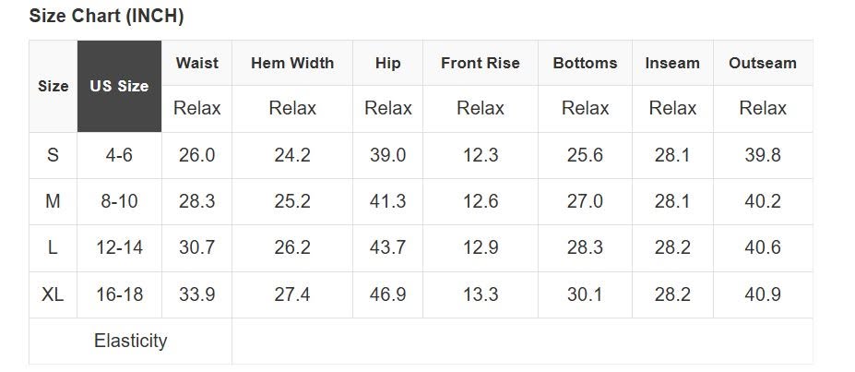The height and width of the screenshot is (372, 855).
Task: Click hip value 41.3 in M row
Action: pos(387,202)
